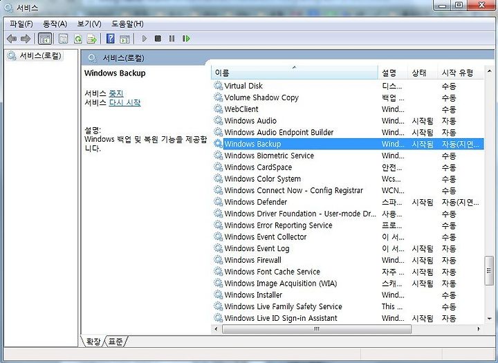Open the 파일(F) menu
The image size is (498, 363).
21,24
